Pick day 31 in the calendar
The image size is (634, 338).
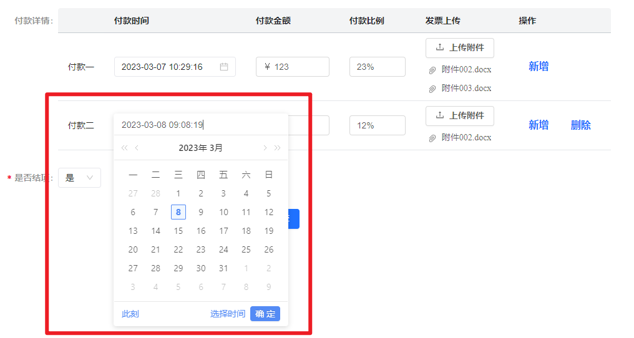coord(223,268)
